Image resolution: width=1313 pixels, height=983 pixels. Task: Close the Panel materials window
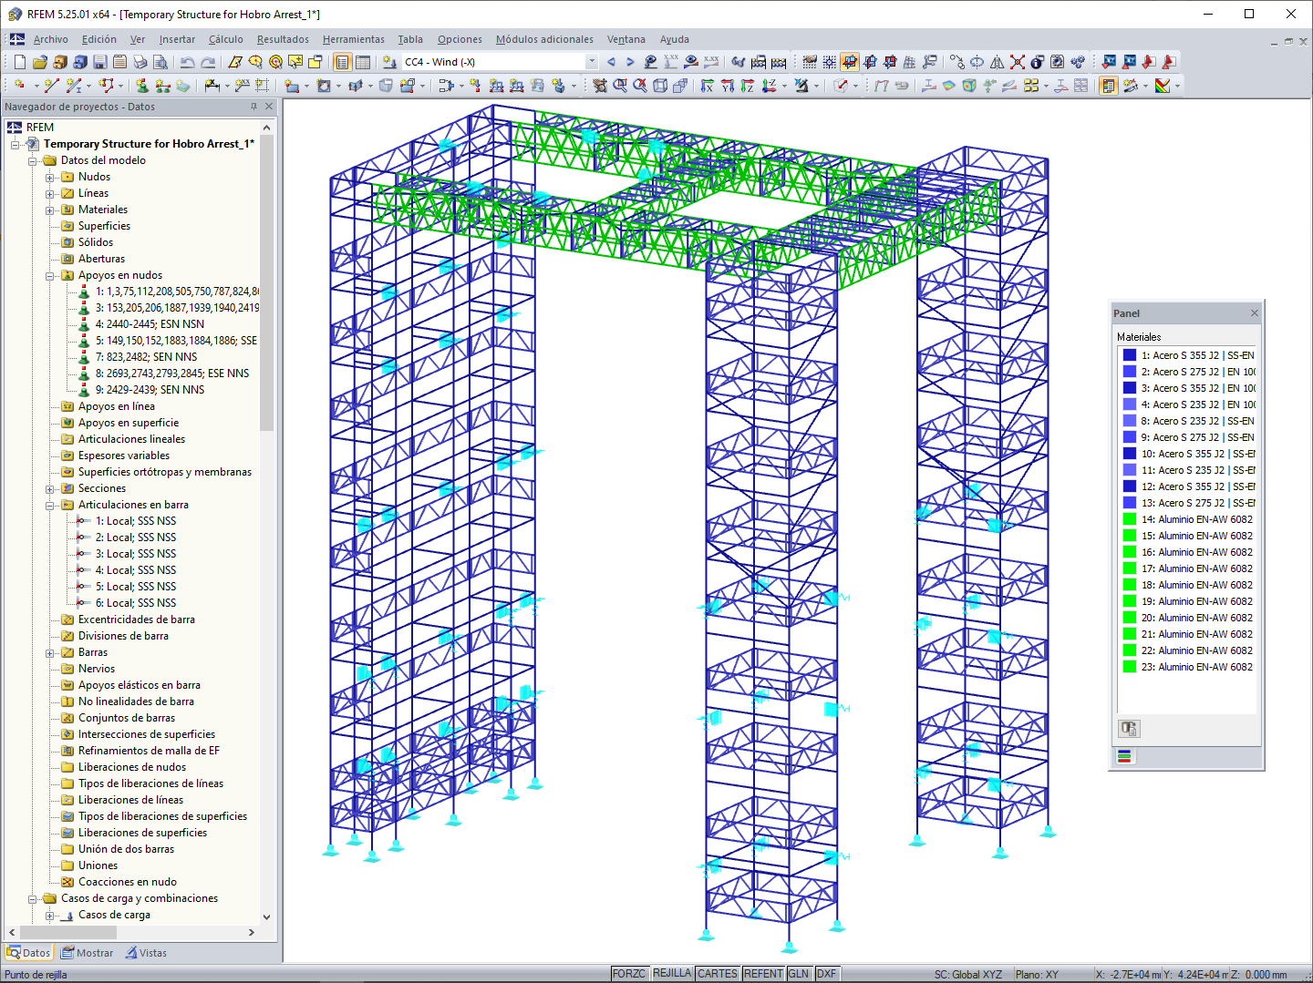(1254, 312)
